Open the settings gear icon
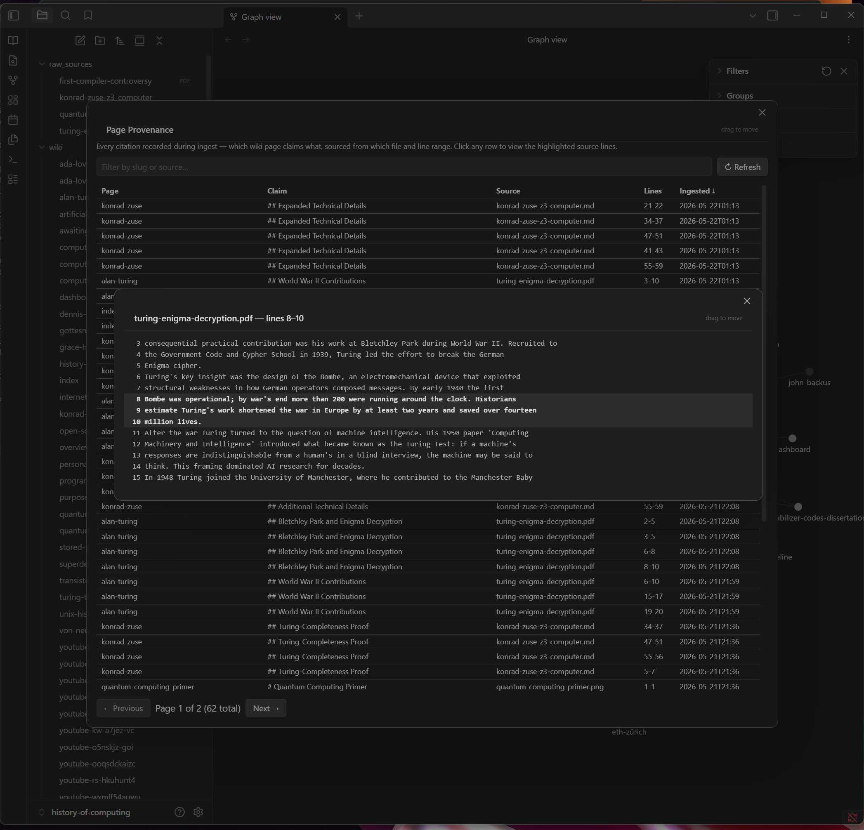 click(x=198, y=812)
